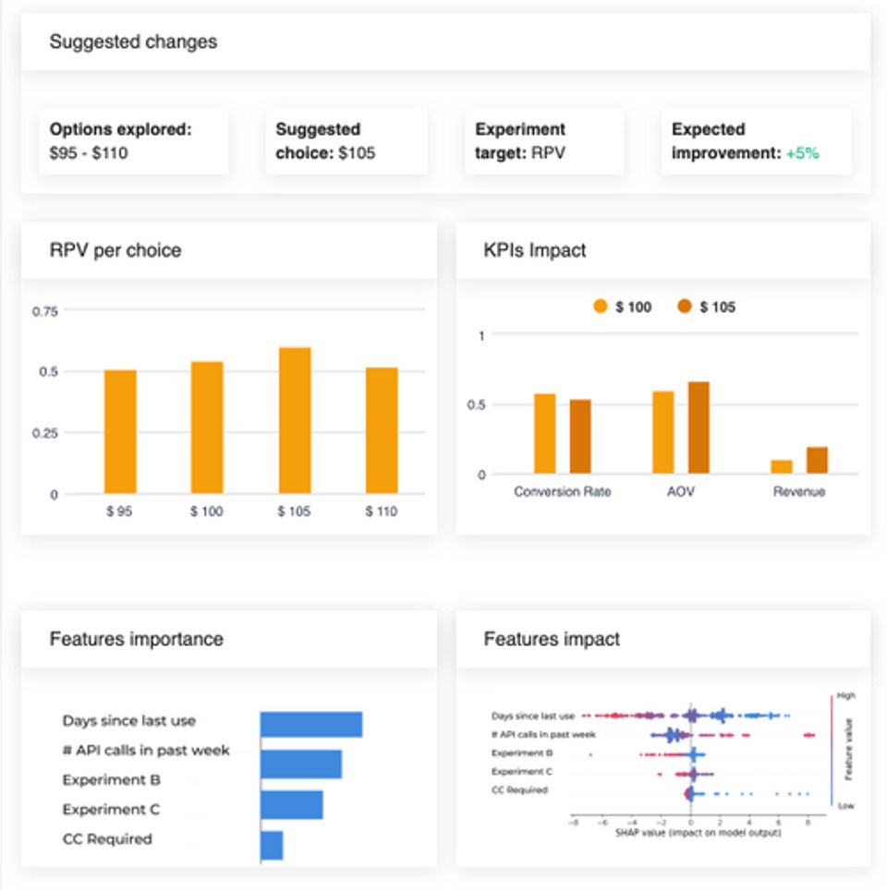Screen dimensions: 887x890
Task: Select the $ 100 bar in RPV chart
Action: point(207,427)
